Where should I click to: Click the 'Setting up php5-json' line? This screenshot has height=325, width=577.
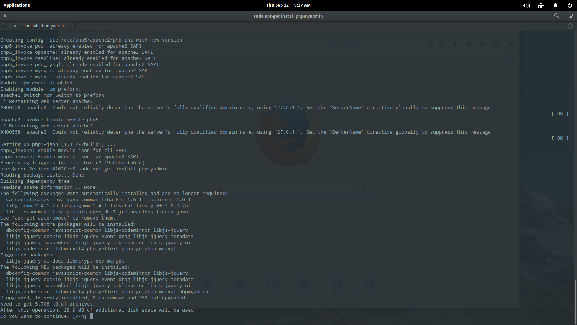pyautogui.click(x=58, y=144)
